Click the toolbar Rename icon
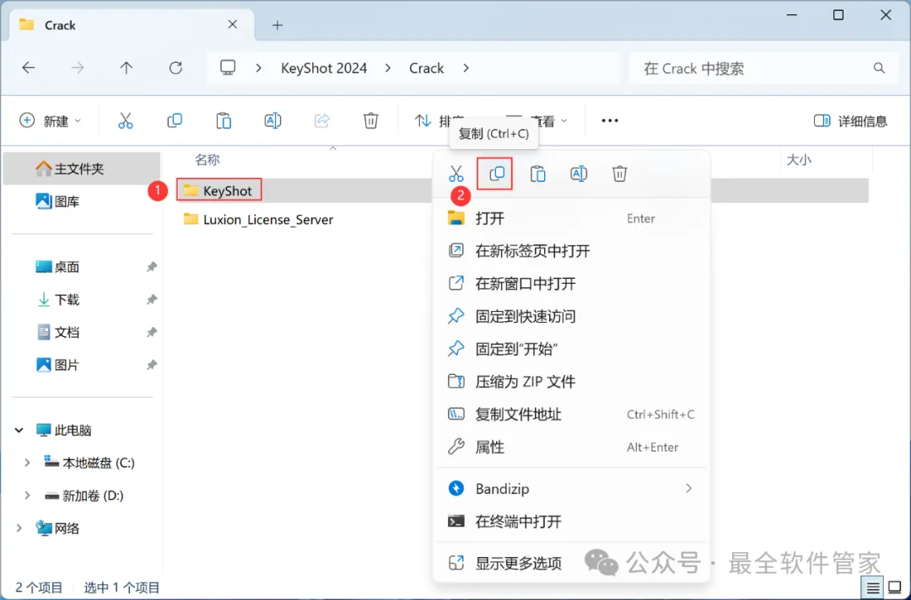 pos(272,121)
